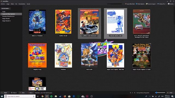Click the Configurar button

[x=14, y=93]
